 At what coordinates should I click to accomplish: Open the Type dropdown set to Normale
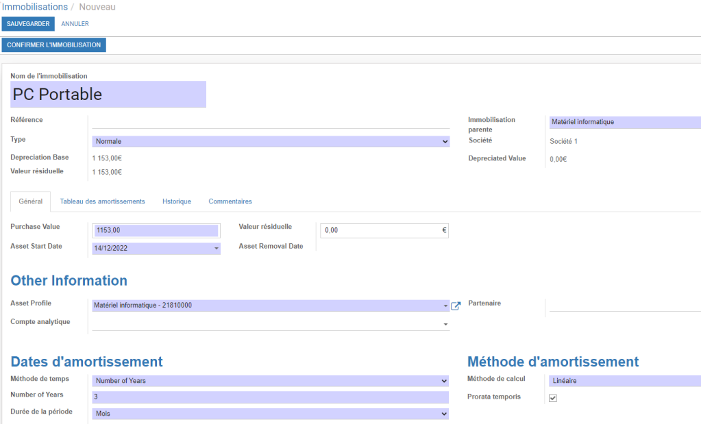pyautogui.click(x=271, y=141)
